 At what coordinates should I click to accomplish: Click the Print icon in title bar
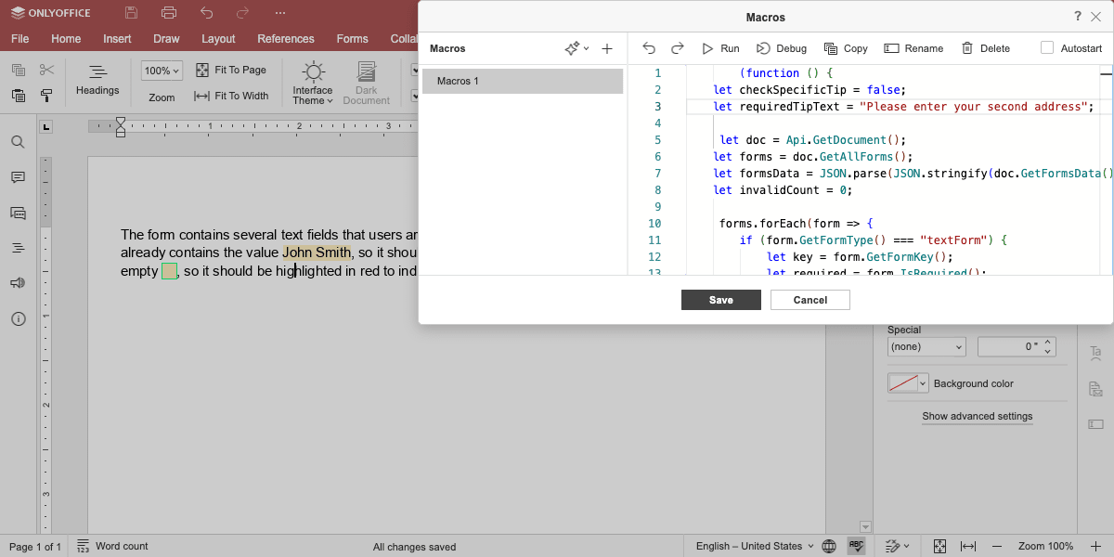(168, 13)
